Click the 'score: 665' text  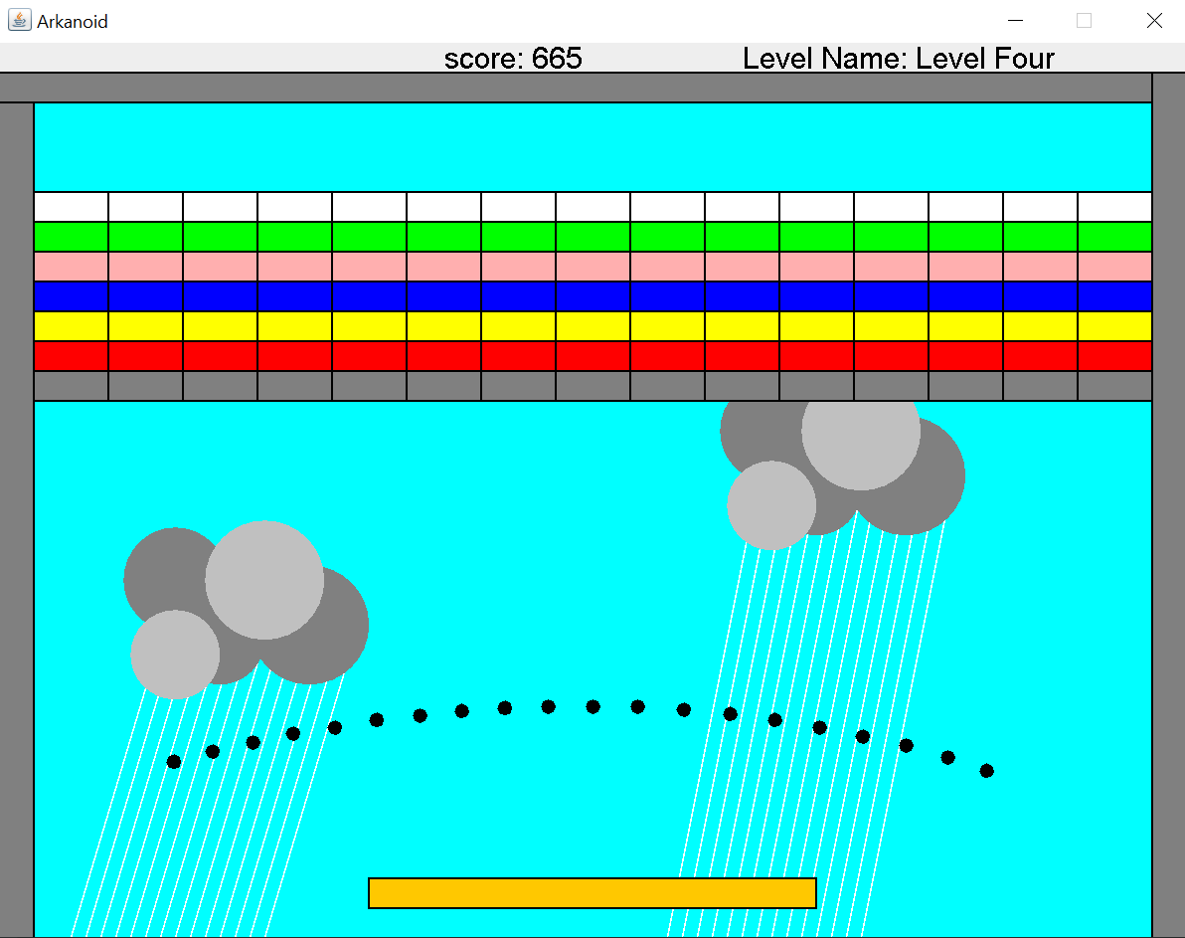(513, 59)
